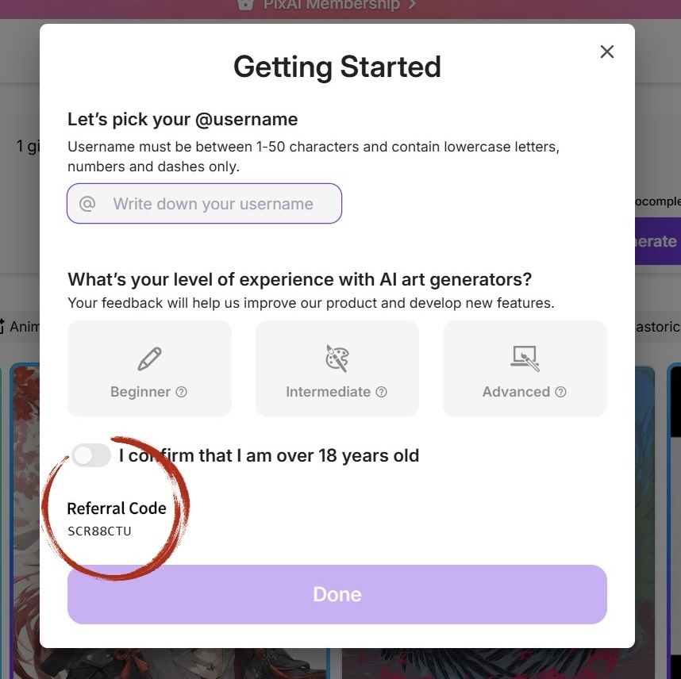Select the Beginner experience level

(149, 369)
